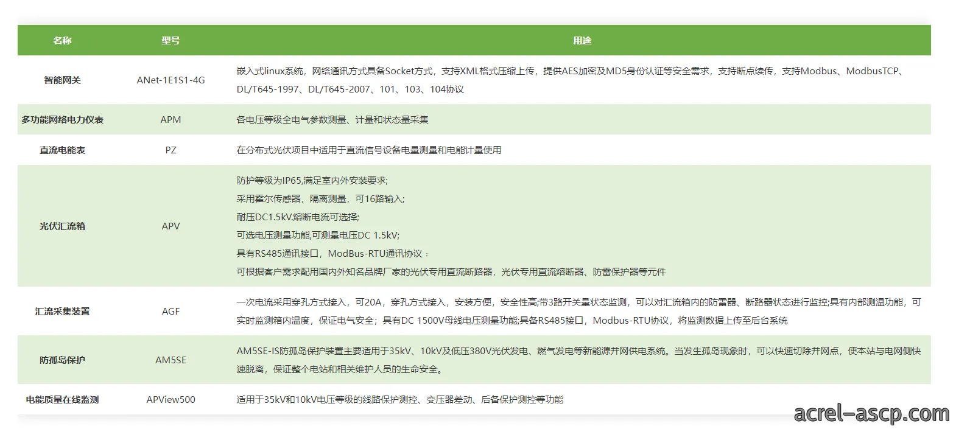Click the AGF model cell
This screenshot has height=429, width=956.
[x=170, y=311]
